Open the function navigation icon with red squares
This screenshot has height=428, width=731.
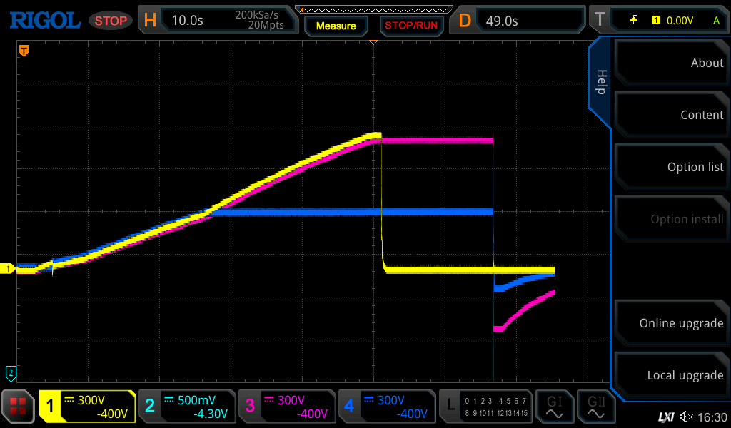[x=18, y=407]
